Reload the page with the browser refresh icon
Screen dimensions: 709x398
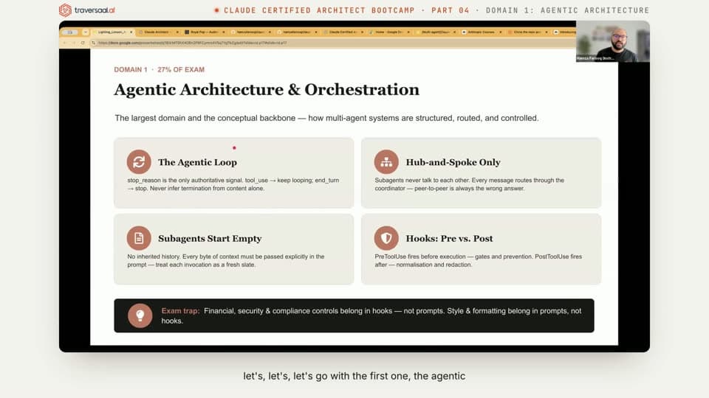click(x=83, y=43)
